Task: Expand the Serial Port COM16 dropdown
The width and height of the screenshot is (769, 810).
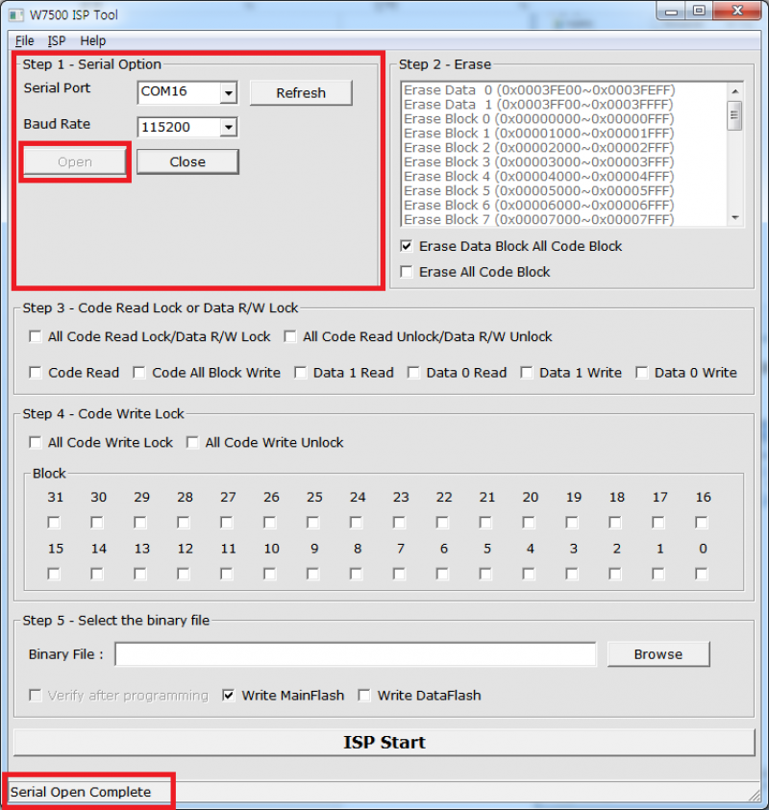Action: tap(228, 93)
